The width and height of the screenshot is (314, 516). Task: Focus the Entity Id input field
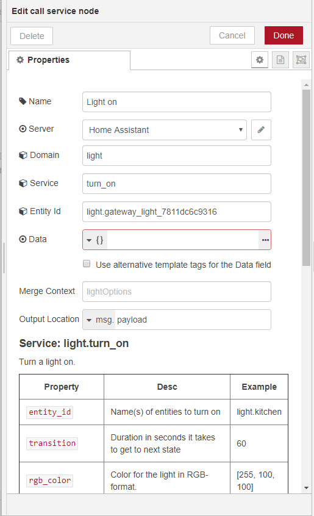click(x=177, y=212)
